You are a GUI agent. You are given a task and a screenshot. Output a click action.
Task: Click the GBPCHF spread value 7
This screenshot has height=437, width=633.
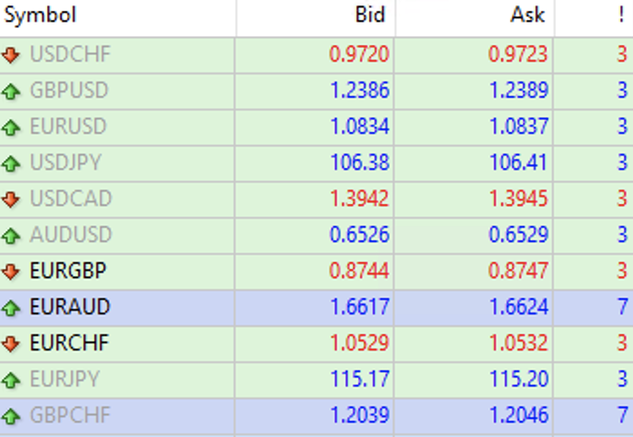point(622,415)
